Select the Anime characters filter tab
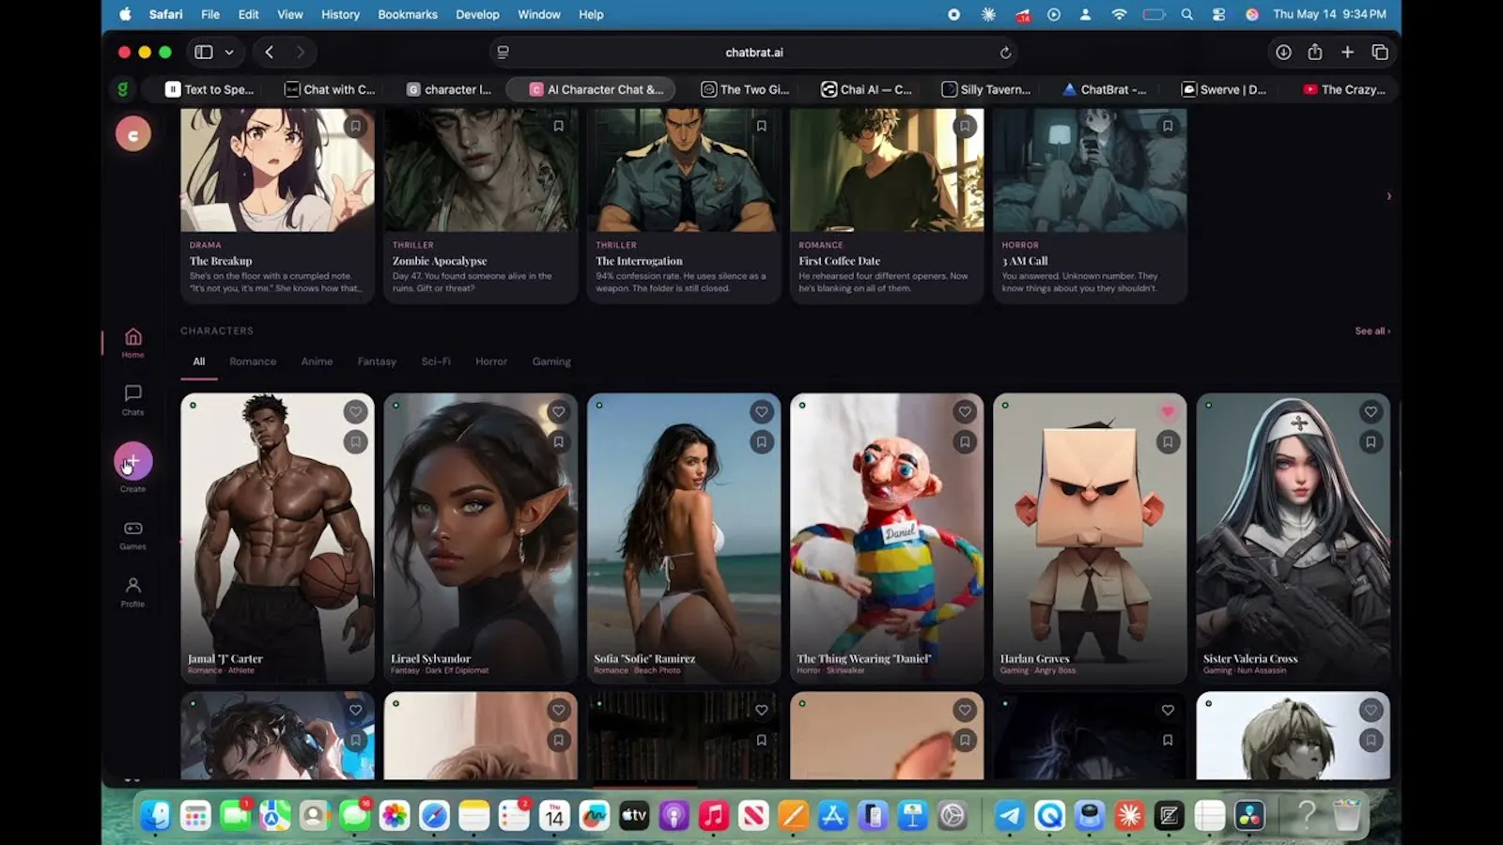 [317, 361]
